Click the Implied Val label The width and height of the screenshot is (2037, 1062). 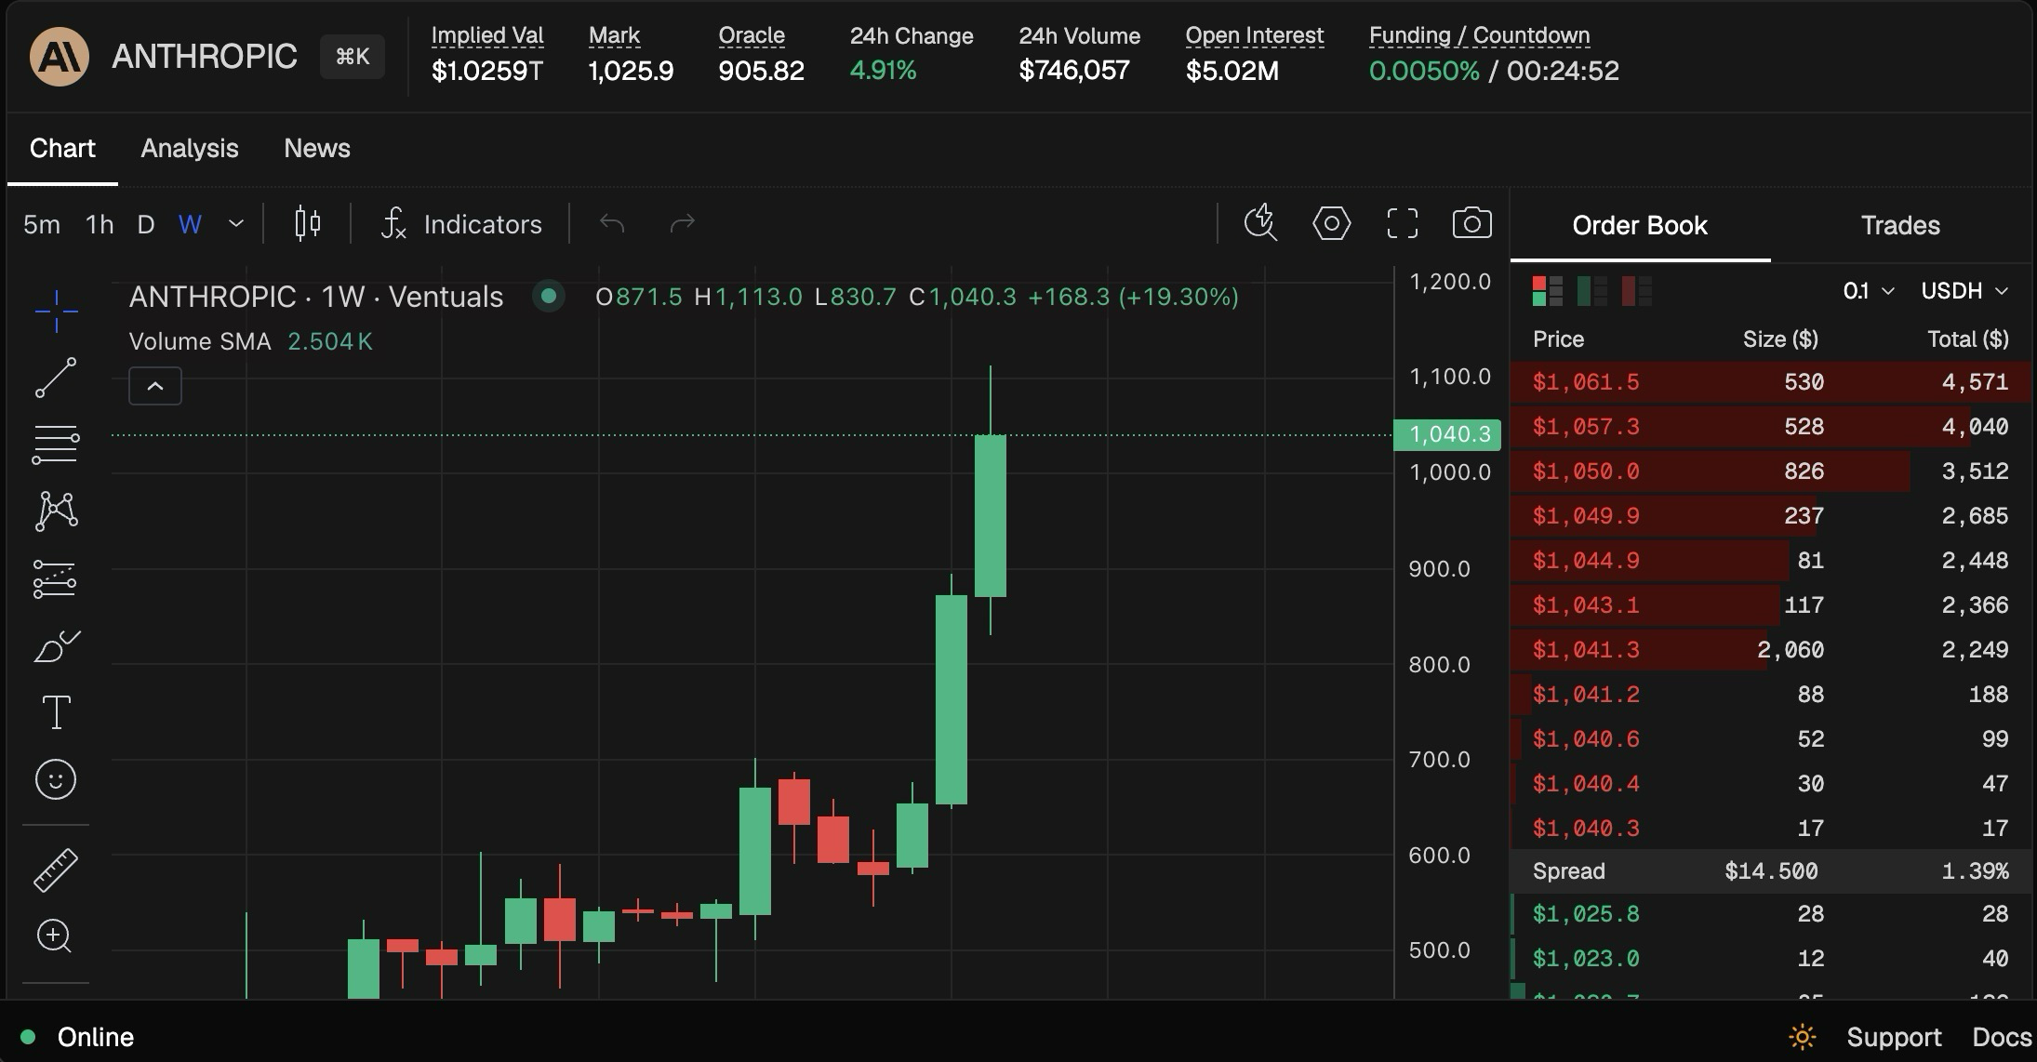(487, 35)
